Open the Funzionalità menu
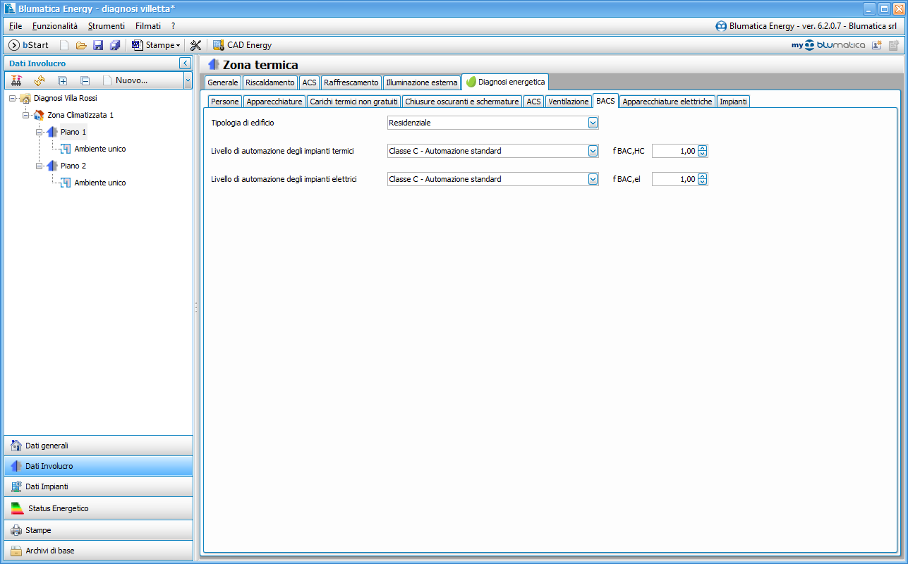Image resolution: width=908 pixels, height=564 pixels. 55,26
